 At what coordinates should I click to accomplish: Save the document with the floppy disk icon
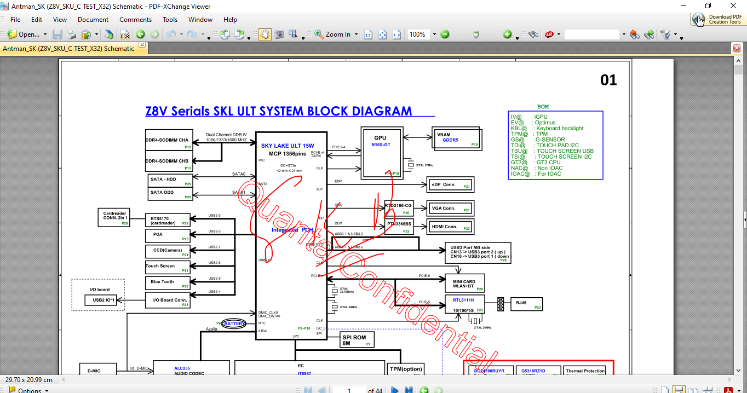(58, 34)
